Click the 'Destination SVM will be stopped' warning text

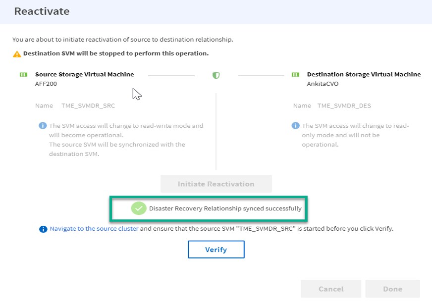click(x=115, y=53)
